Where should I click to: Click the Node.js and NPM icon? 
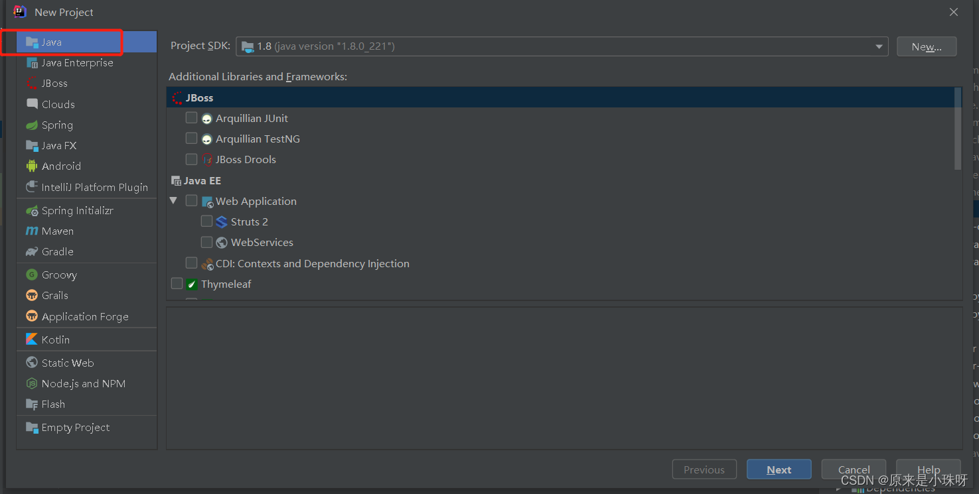click(31, 383)
